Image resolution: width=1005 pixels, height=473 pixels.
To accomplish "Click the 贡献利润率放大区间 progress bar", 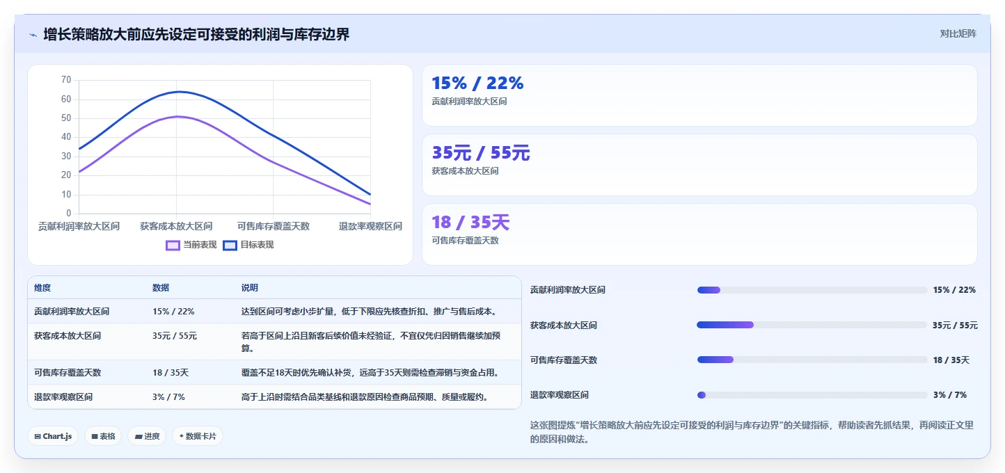I will [x=812, y=290].
